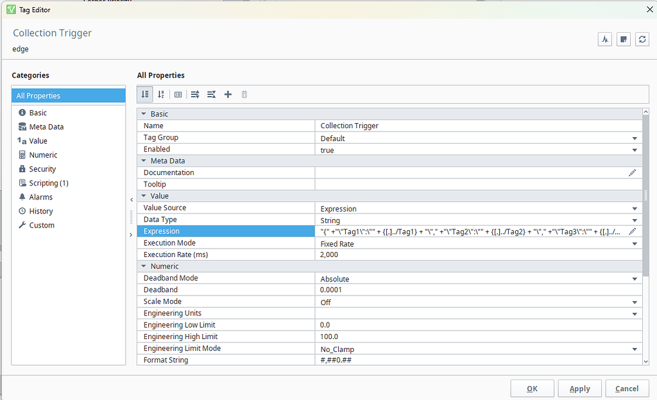
Task: Open the Execution Mode dropdown
Action: [x=635, y=243]
